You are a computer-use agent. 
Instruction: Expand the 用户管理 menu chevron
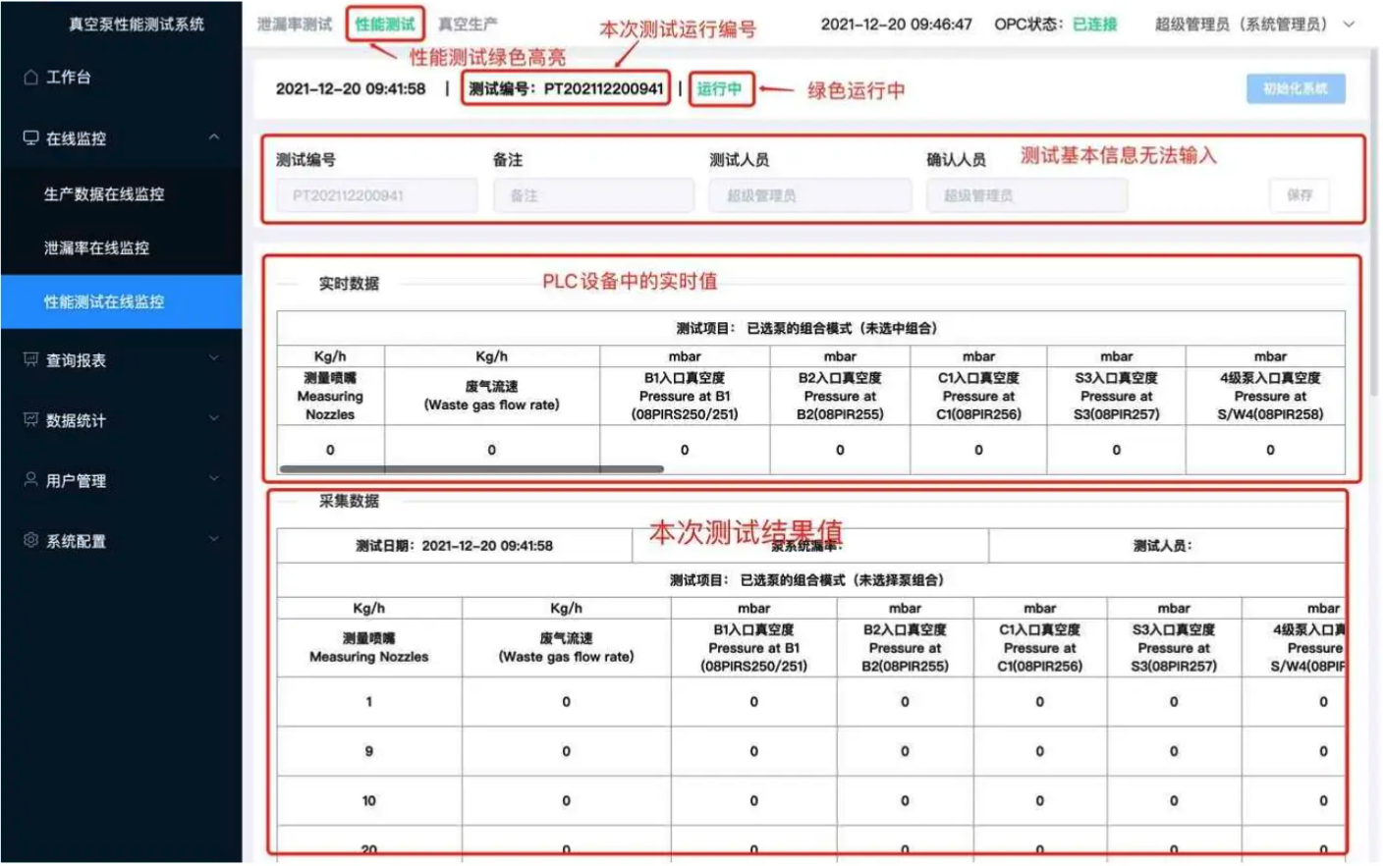214,478
